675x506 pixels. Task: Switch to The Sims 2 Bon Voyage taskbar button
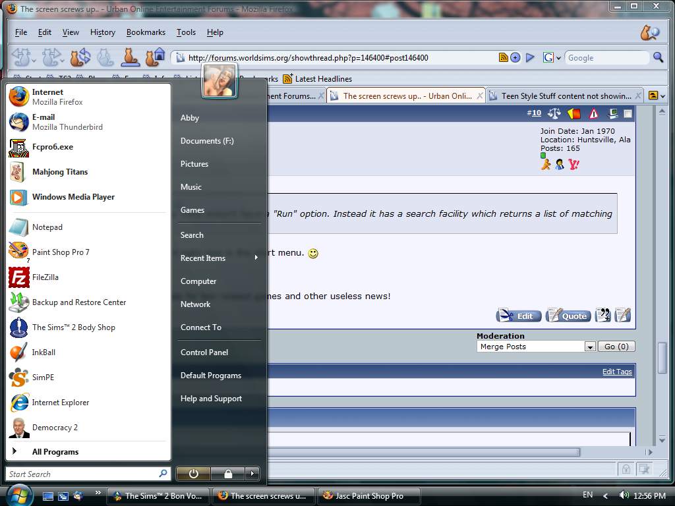point(158,495)
